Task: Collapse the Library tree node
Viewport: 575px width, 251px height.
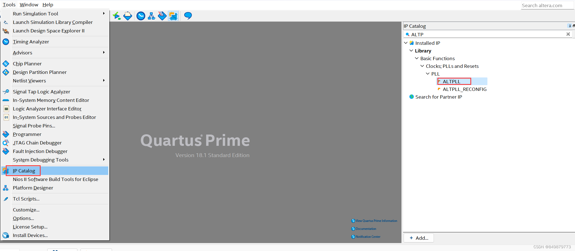Action: (411, 51)
